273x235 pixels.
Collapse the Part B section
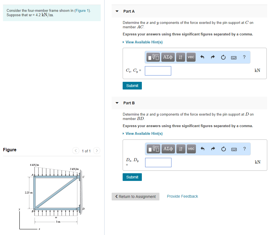click(x=117, y=103)
